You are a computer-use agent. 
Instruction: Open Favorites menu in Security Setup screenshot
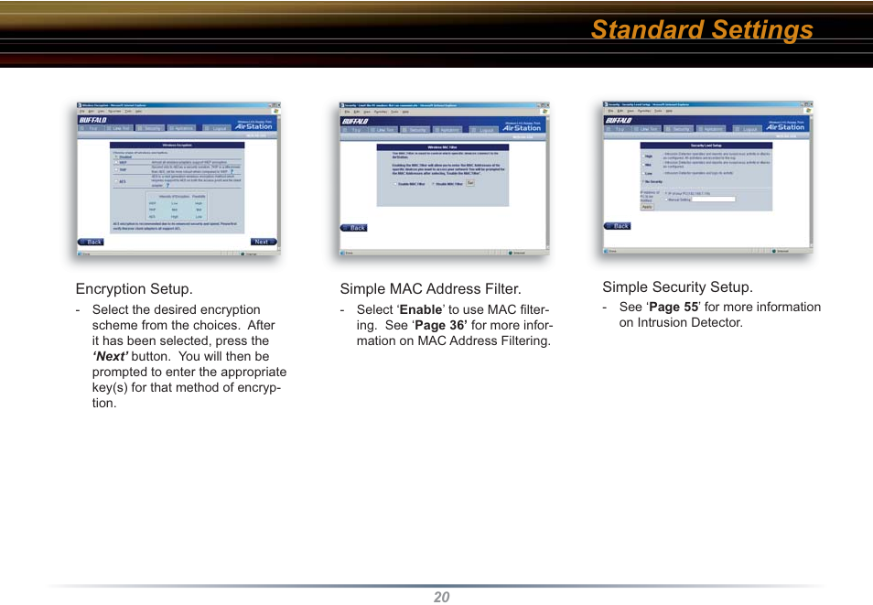644,111
